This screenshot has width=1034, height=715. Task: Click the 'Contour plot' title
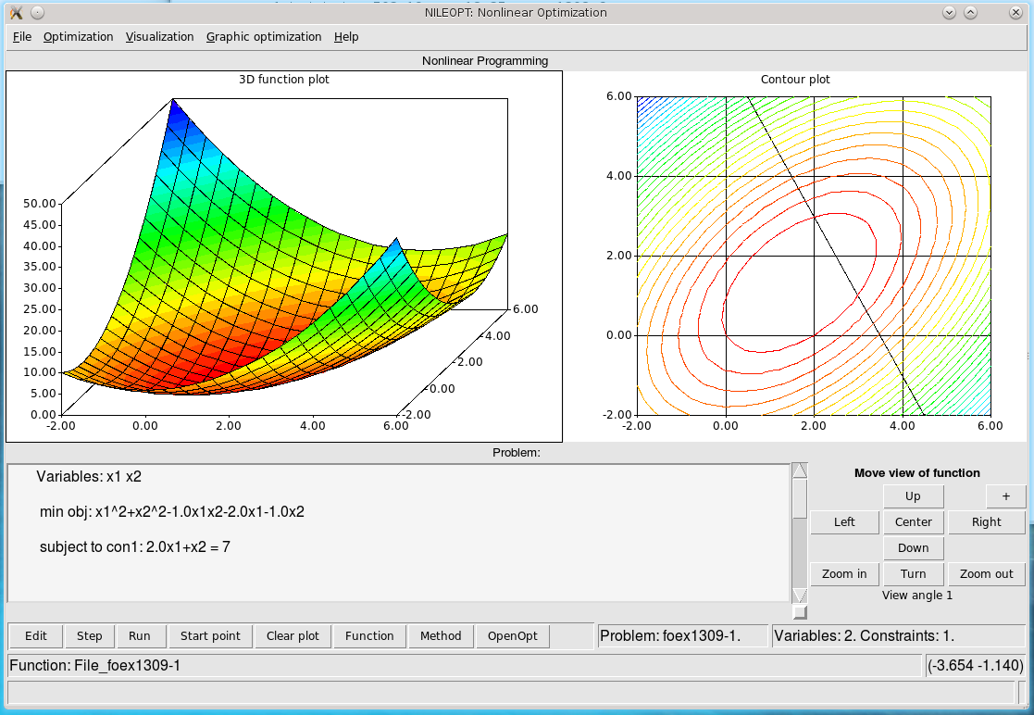[x=795, y=79]
